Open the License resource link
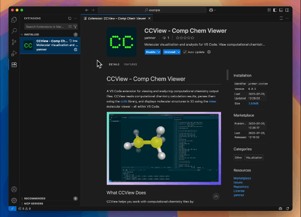This screenshot has height=217, width=301. [x=239, y=191]
